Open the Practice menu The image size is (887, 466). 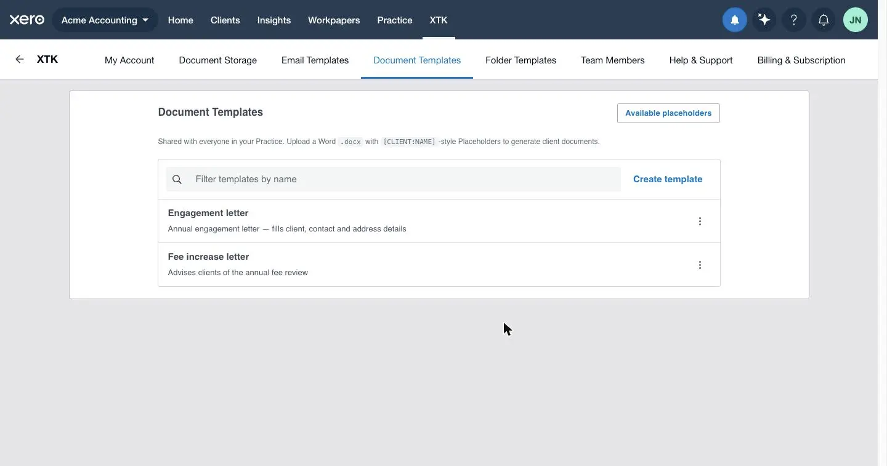point(395,20)
